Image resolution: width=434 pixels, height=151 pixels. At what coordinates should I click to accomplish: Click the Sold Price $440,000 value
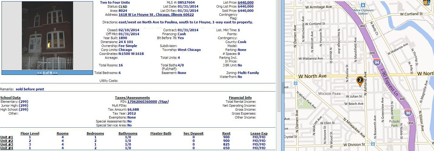(x=246, y=11)
